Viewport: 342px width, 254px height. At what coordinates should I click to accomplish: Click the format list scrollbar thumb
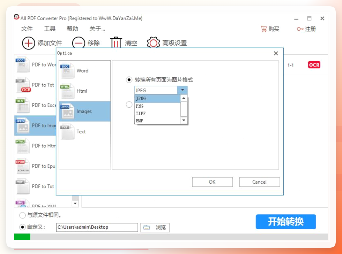pyautogui.click(x=184, y=109)
